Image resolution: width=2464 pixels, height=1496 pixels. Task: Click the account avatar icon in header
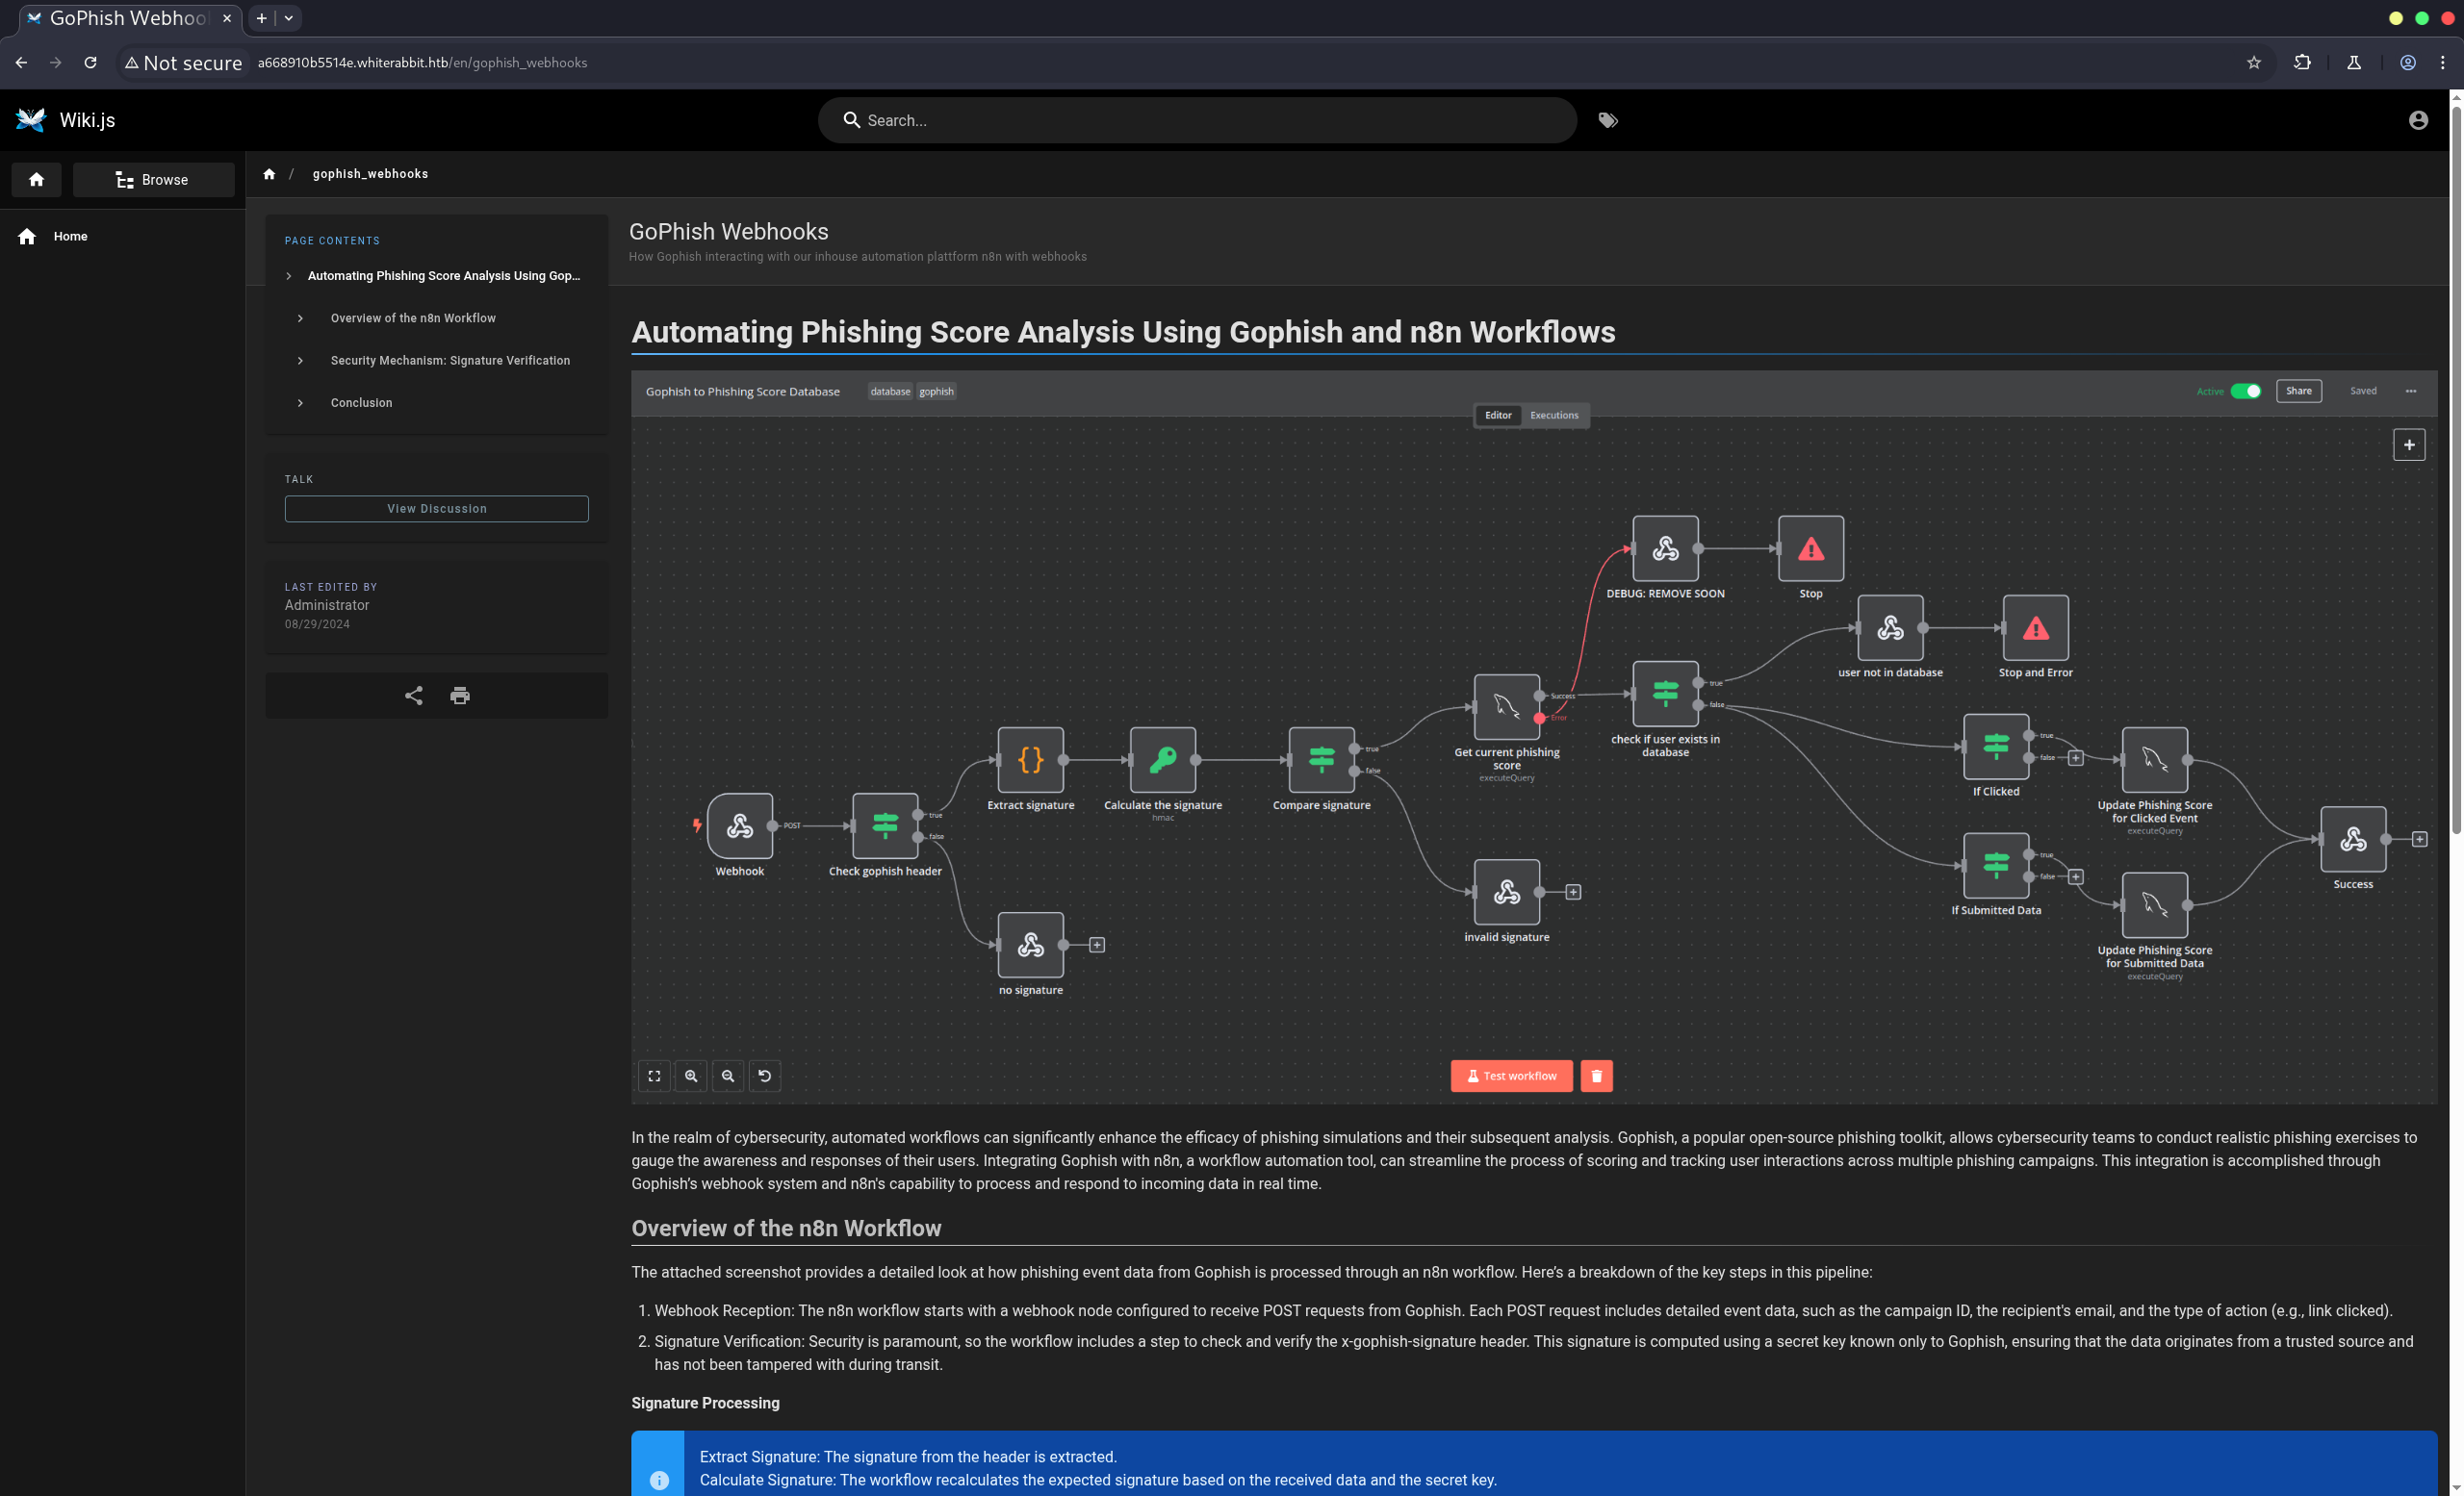point(2418,120)
